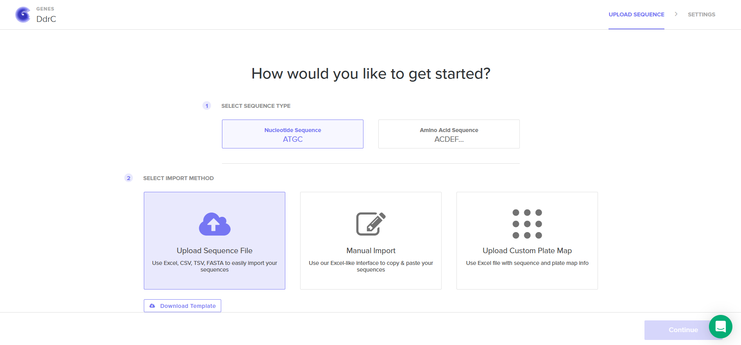Click the step 2 number badge
Screen dimensions: 741x345
pyautogui.click(x=129, y=178)
